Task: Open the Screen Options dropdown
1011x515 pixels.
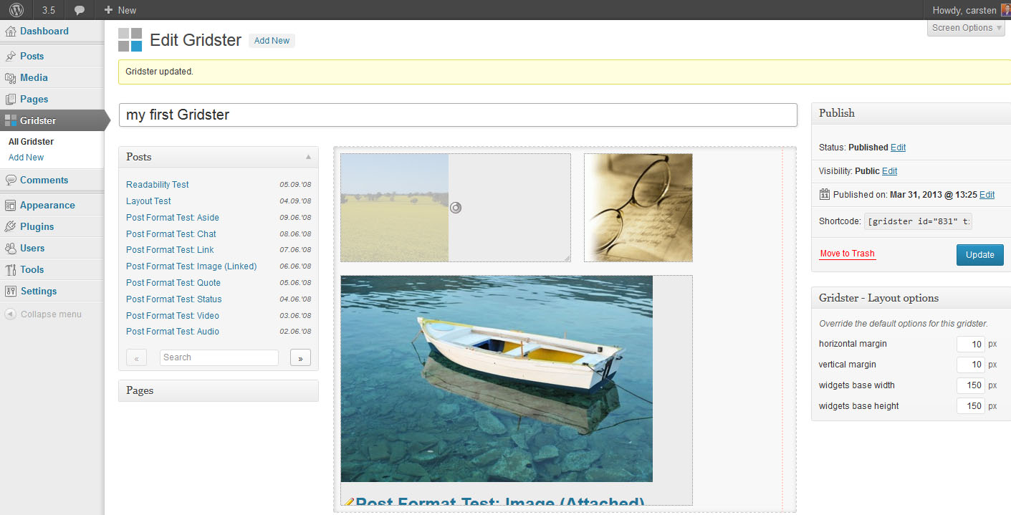Action: (967, 28)
